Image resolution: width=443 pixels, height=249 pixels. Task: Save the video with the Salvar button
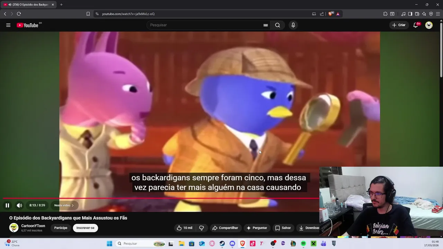pyautogui.click(x=283, y=228)
